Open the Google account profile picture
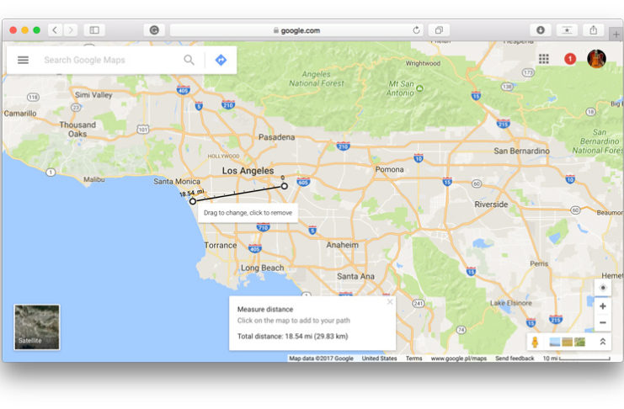This screenshot has width=624, height=409. click(x=596, y=59)
